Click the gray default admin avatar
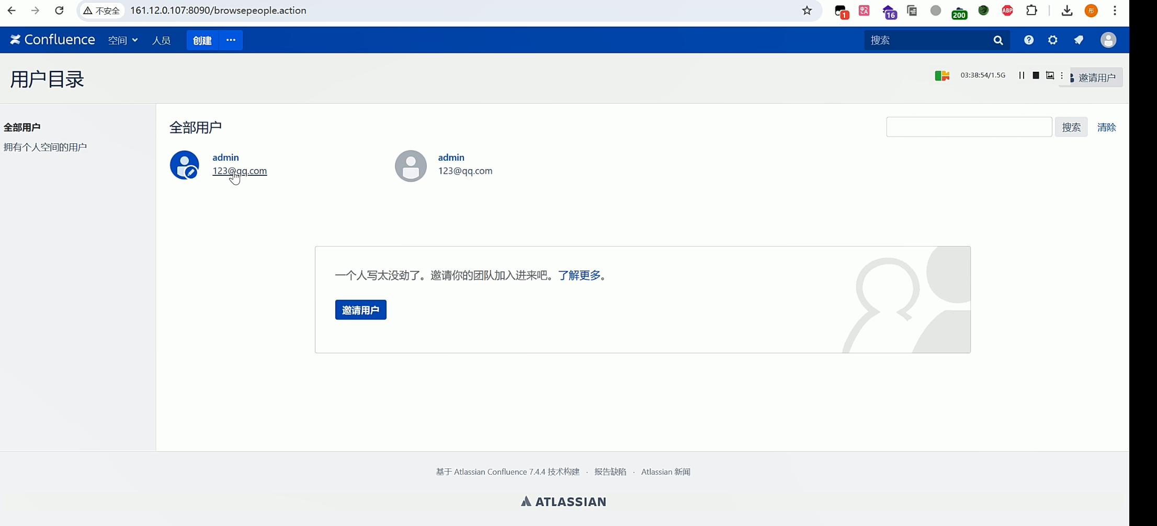Image resolution: width=1157 pixels, height=526 pixels. pos(411,166)
